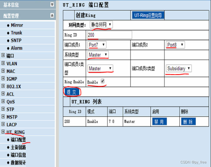Click the 提交 submit button
The image size is (211, 167).
[x=72, y=92]
